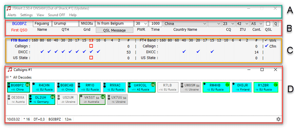Click the red US State square under 12m
The width and height of the screenshot is (295, 130).
tap(91, 58)
